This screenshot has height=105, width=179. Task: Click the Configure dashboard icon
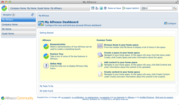pyautogui.click(x=166, y=23)
